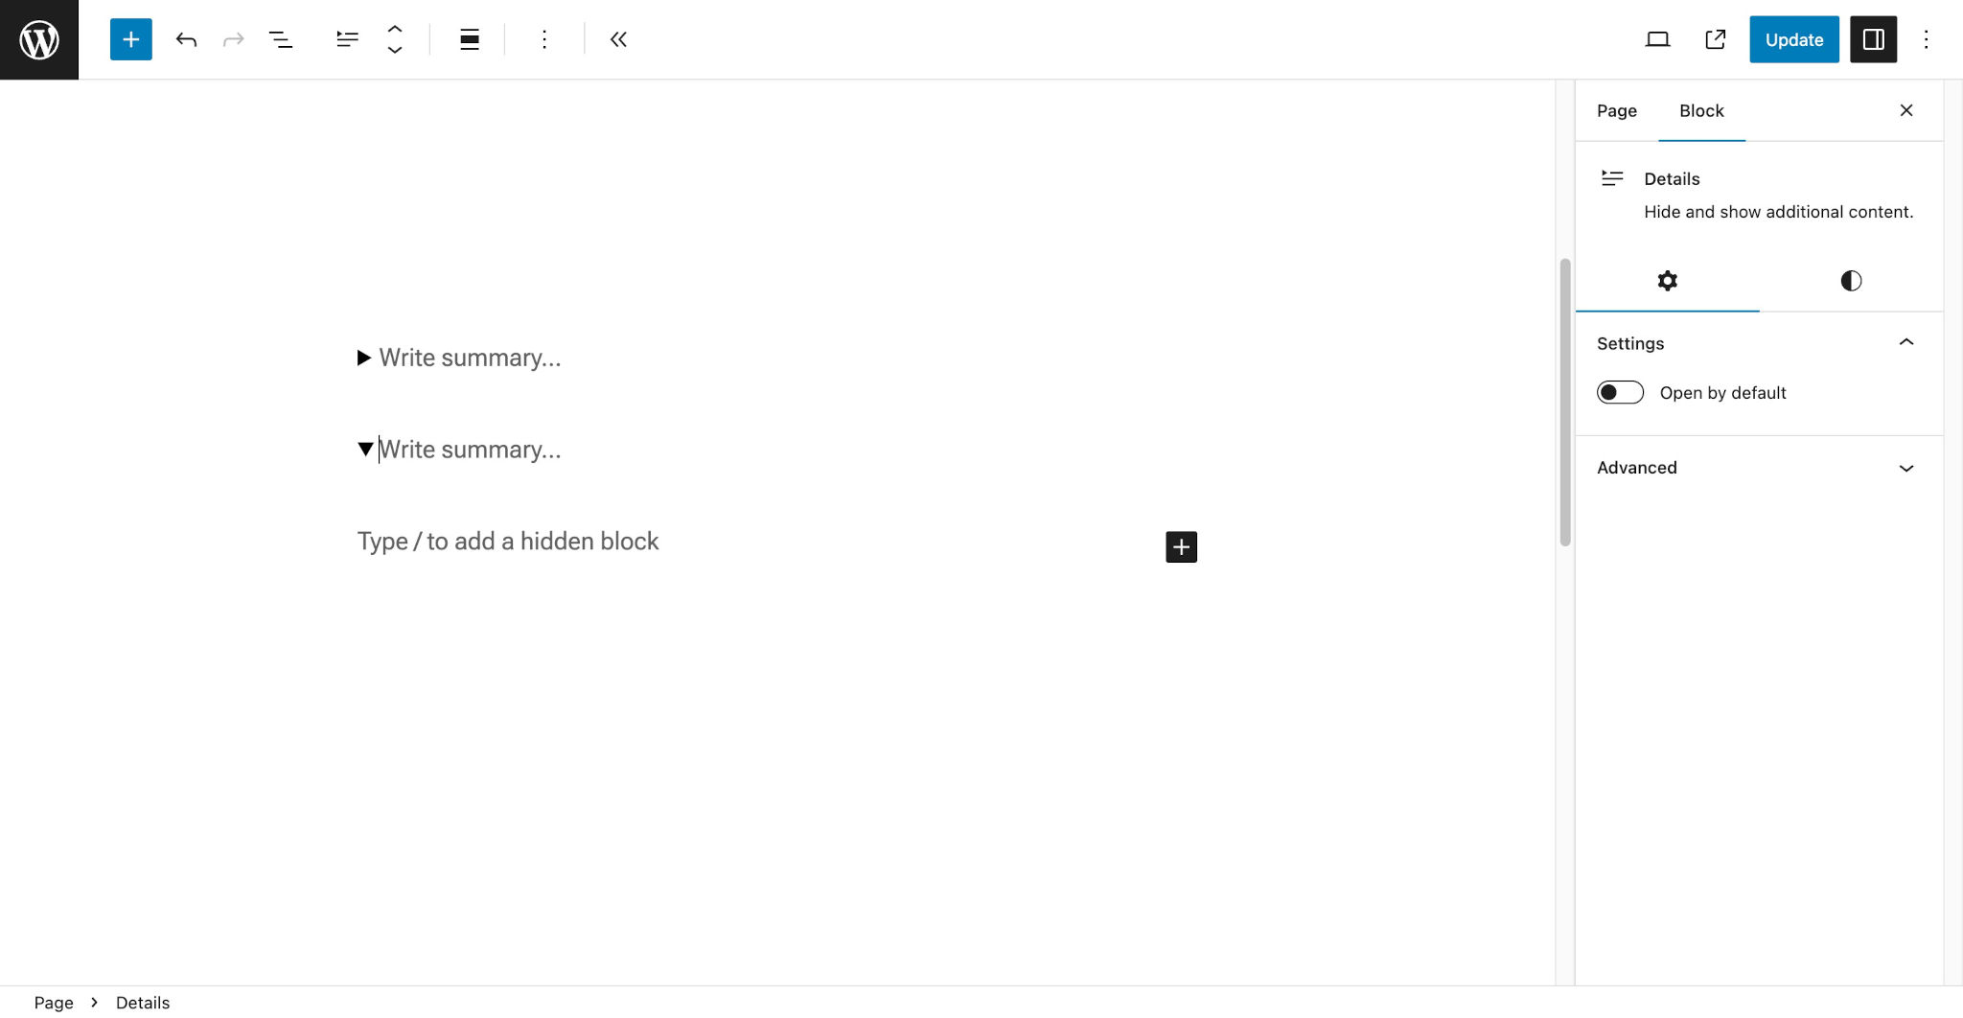The image size is (1963, 1018).
Task: Move the block down
Action: coord(395,50)
